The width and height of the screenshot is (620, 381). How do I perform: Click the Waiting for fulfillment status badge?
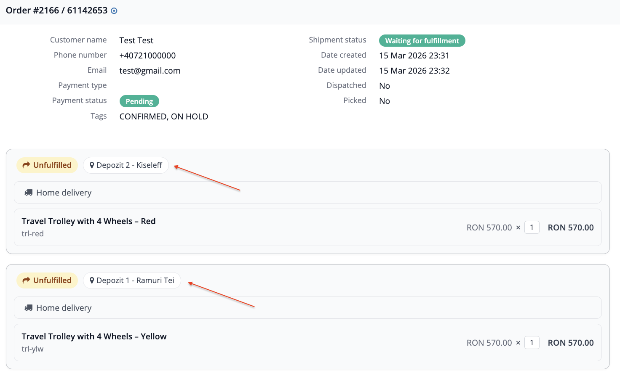422,41
